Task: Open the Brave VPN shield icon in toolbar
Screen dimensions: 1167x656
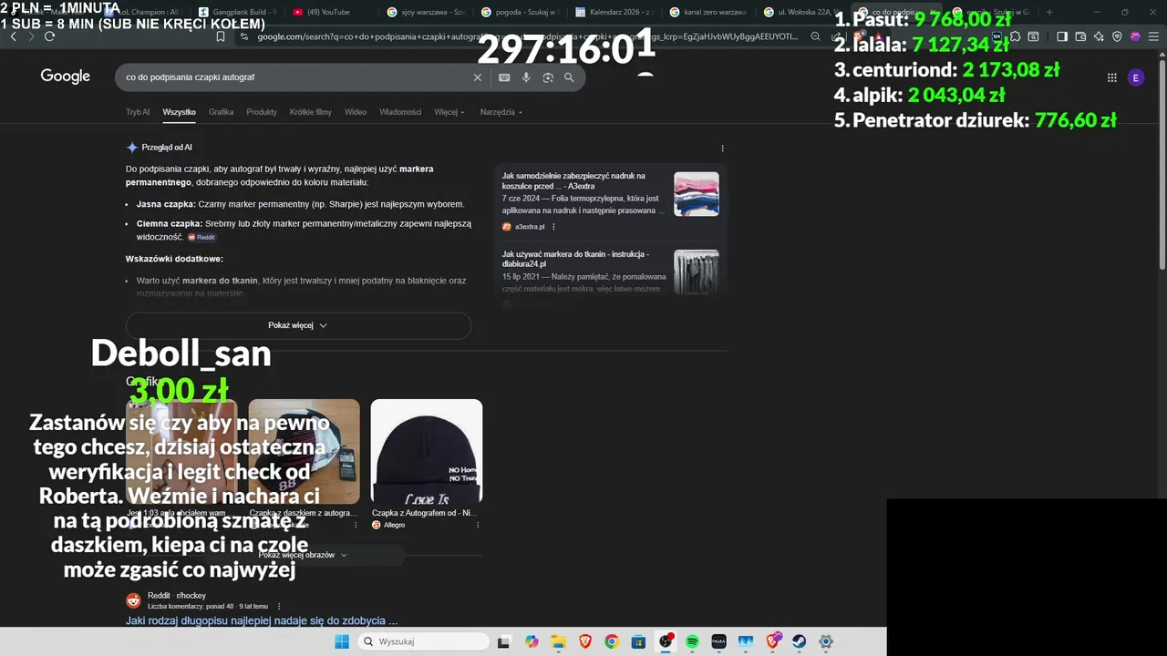Action: [1117, 36]
